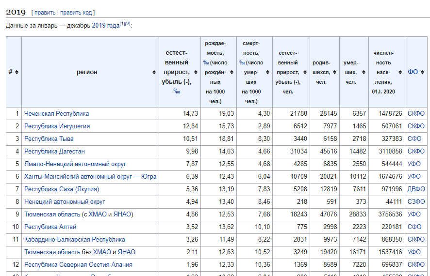The image size is (430, 276).
Task: Open Кабардино-Балкарская Республика link
Action: pos(75,239)
